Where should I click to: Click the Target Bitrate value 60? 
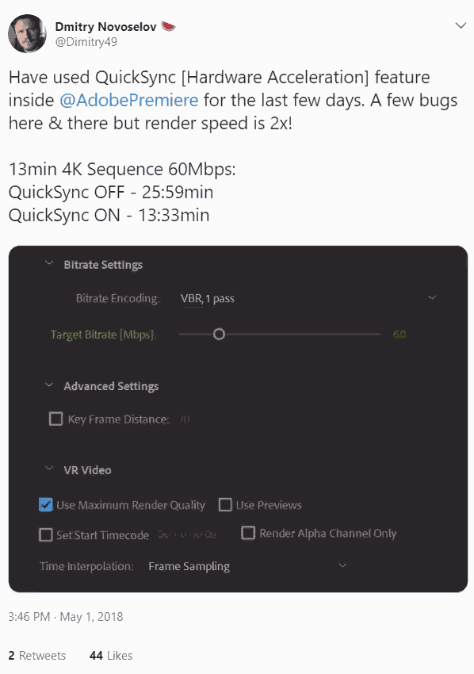pyautogui.click(x=399, y=334)
